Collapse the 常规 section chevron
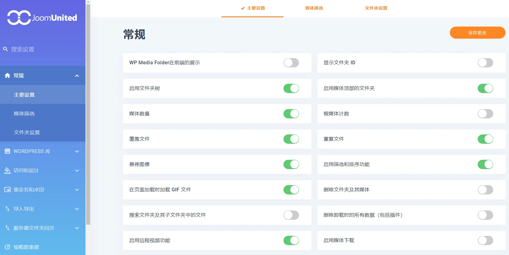 77,76
